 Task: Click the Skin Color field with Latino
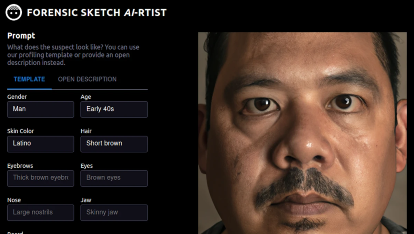coord(41,144)
